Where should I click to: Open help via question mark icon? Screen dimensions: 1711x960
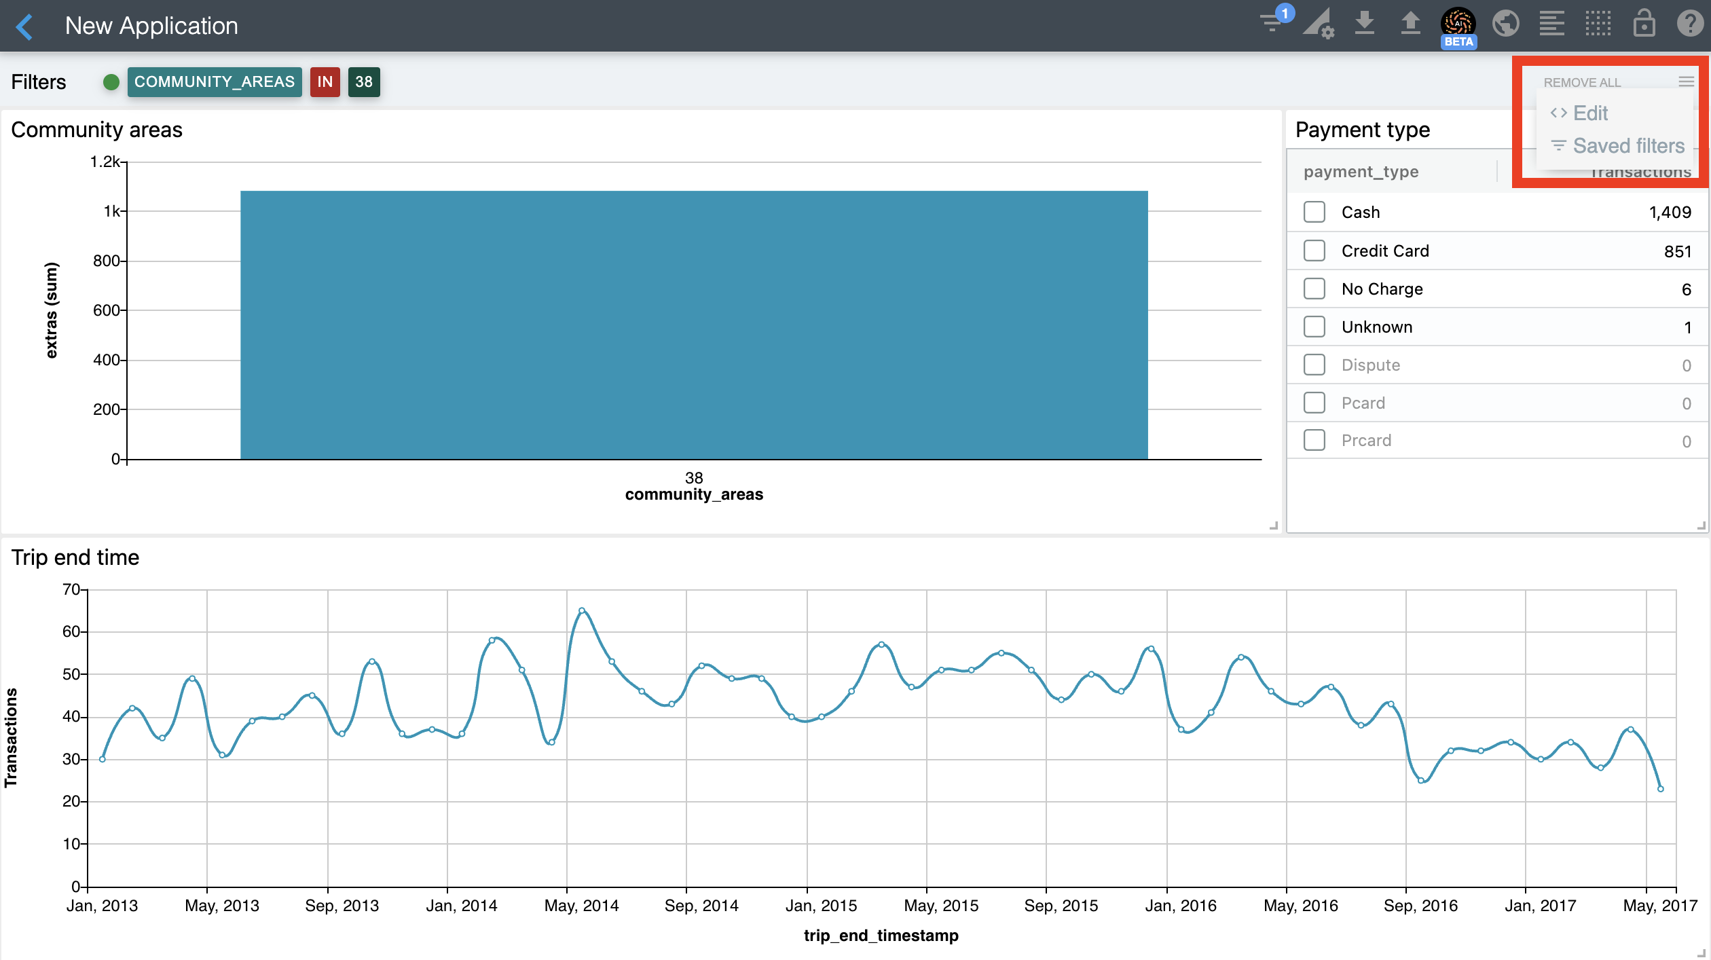pyautogui.click(x=1690, y=24)
